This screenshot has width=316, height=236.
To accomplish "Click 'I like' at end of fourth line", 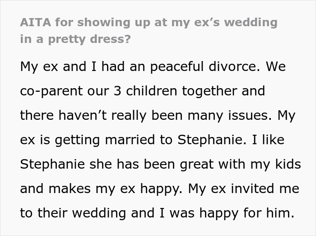I will (268, 140).
